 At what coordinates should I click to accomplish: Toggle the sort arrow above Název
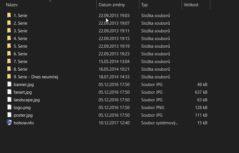pos(50,1)
